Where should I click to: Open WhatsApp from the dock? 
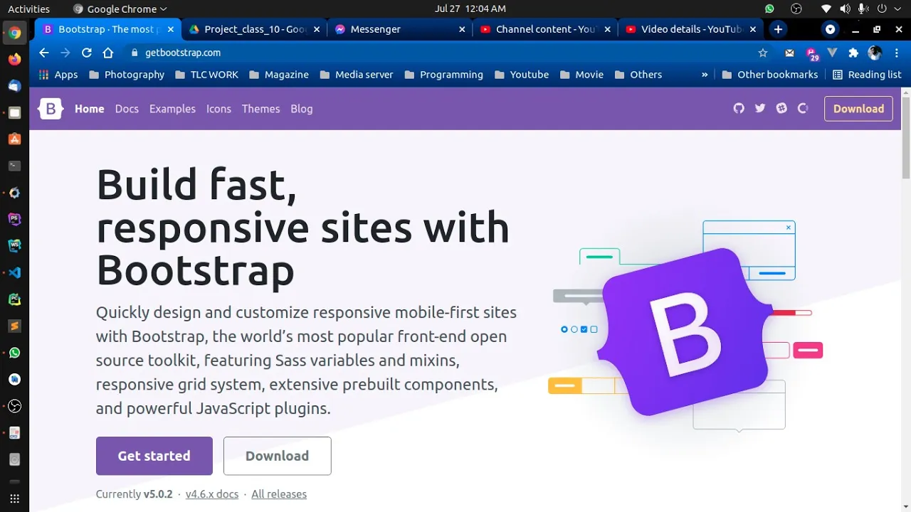point(14,353)
